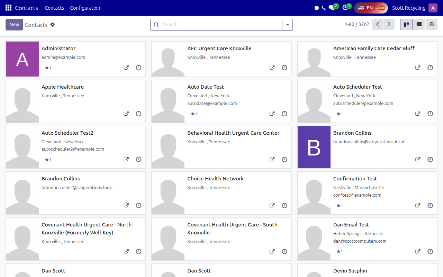Open the Scott Recycling company switcher

(409, 8)
